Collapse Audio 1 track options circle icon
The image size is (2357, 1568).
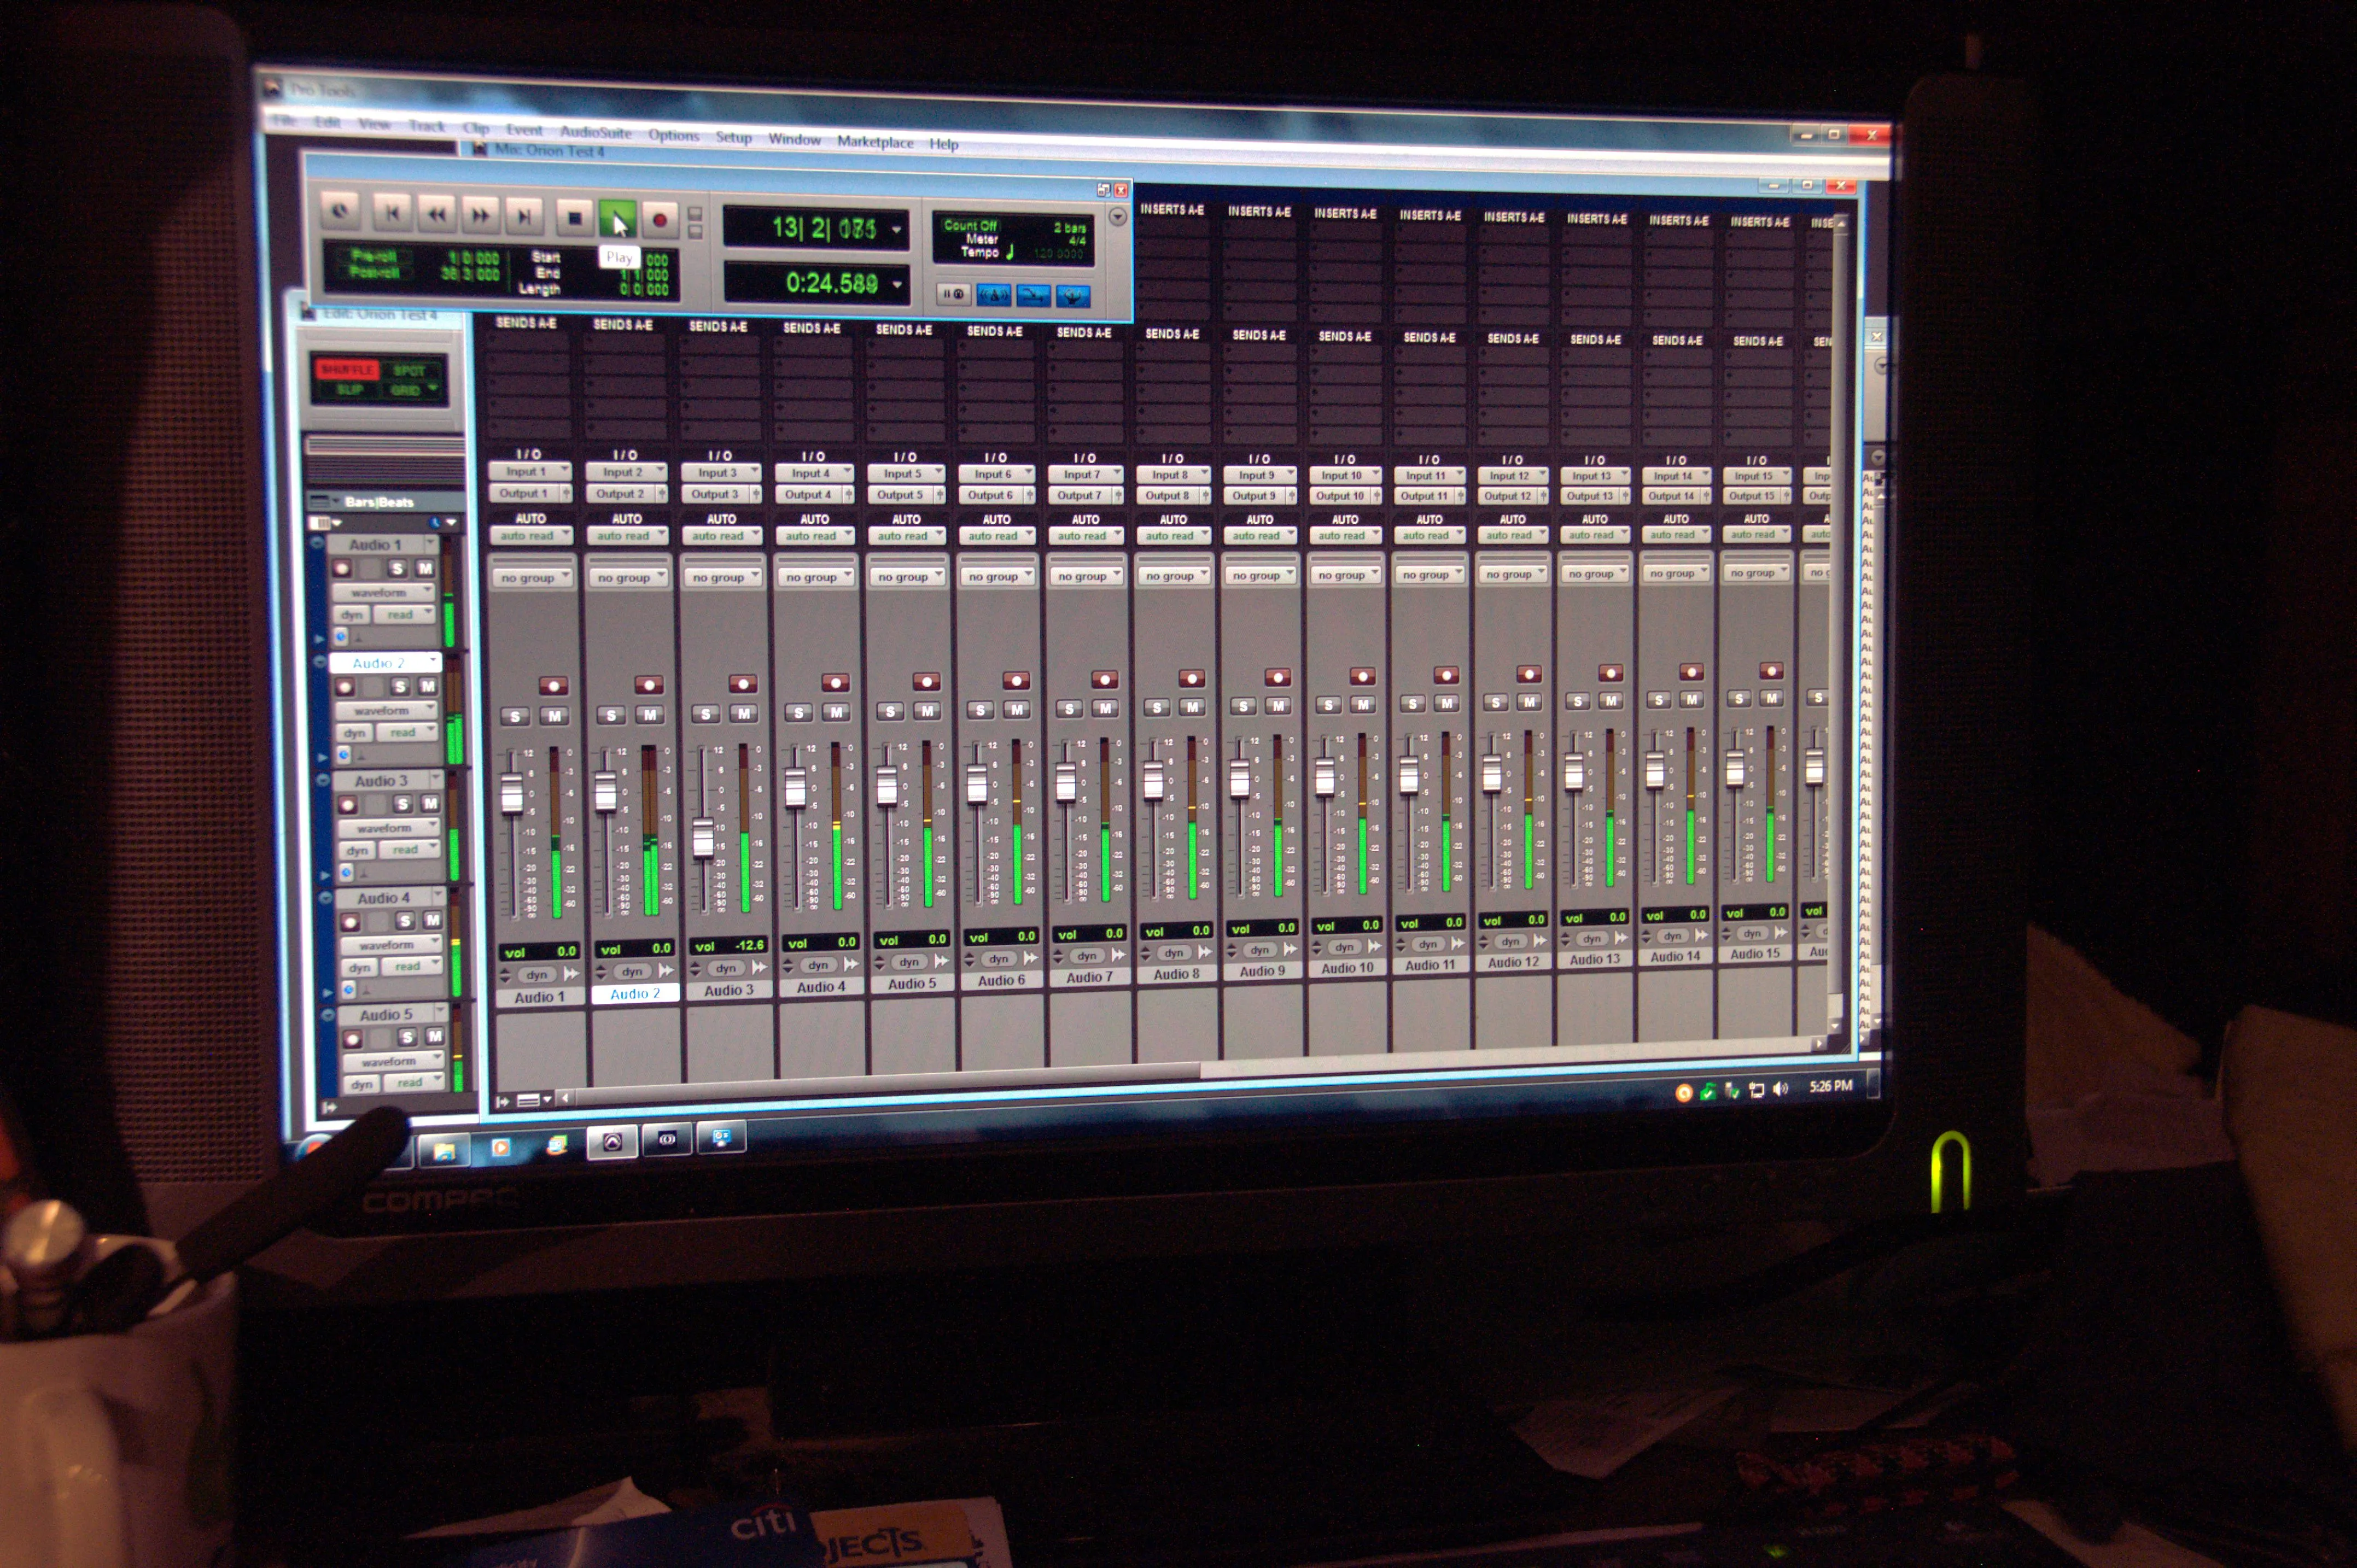(x=318, y=544)
